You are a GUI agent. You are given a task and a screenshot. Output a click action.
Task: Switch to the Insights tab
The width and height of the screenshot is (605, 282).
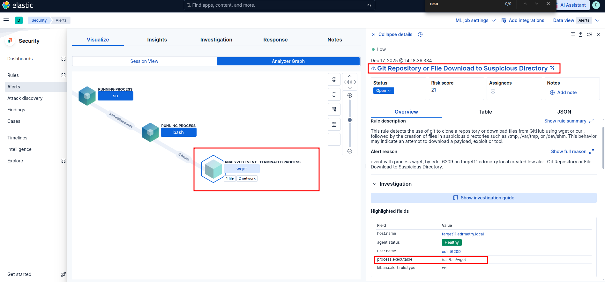click(x=157, y=40)
